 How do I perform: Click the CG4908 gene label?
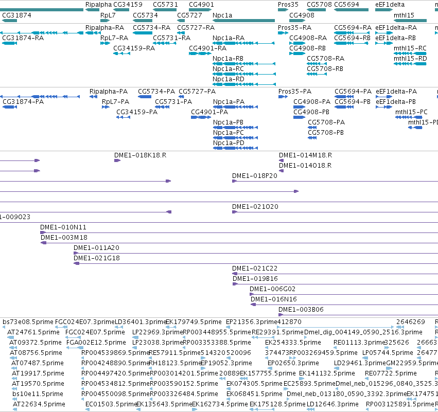[302, 15]
